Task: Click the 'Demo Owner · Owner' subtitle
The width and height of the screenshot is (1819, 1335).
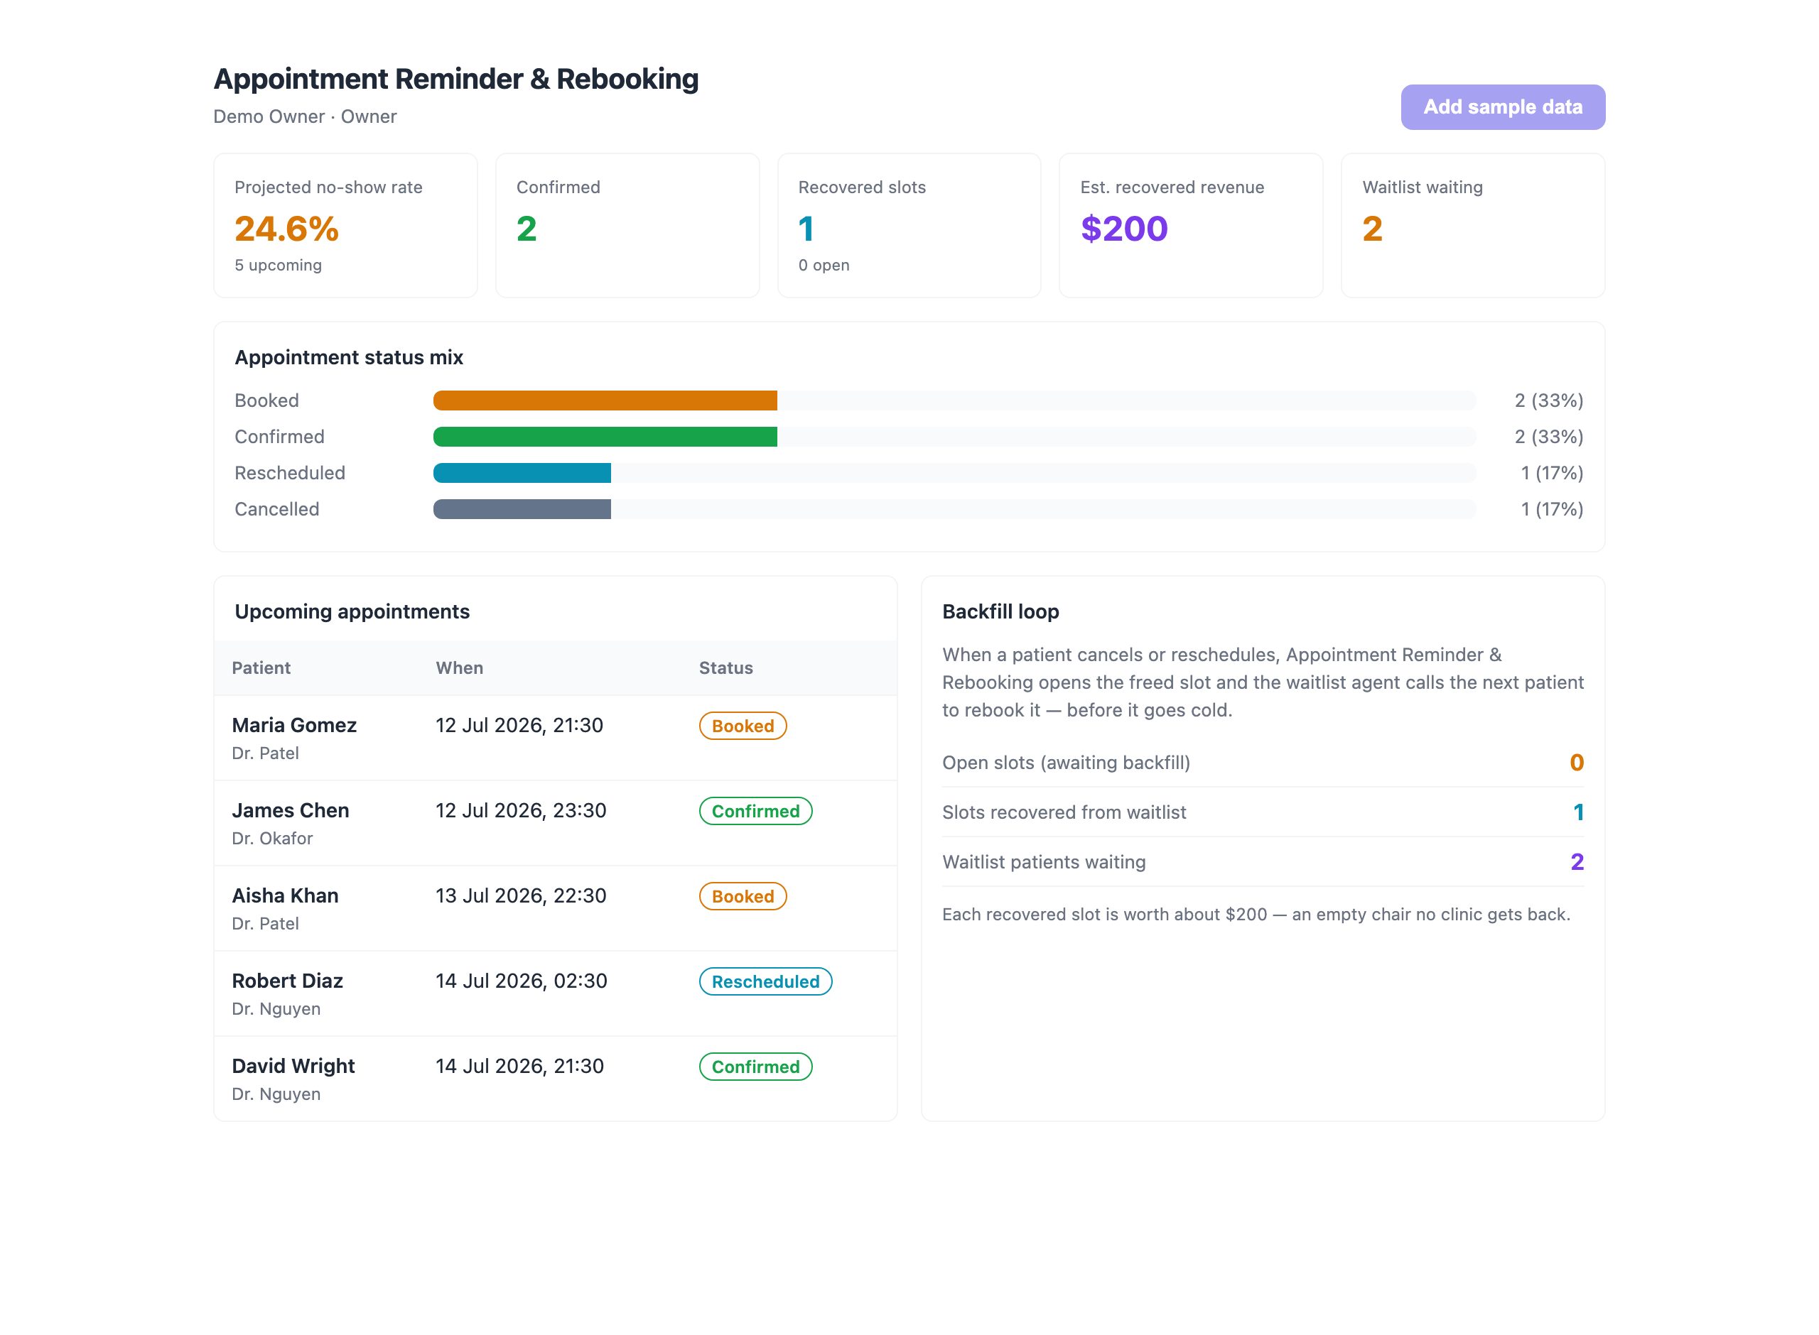Action: tap(305, 116)
